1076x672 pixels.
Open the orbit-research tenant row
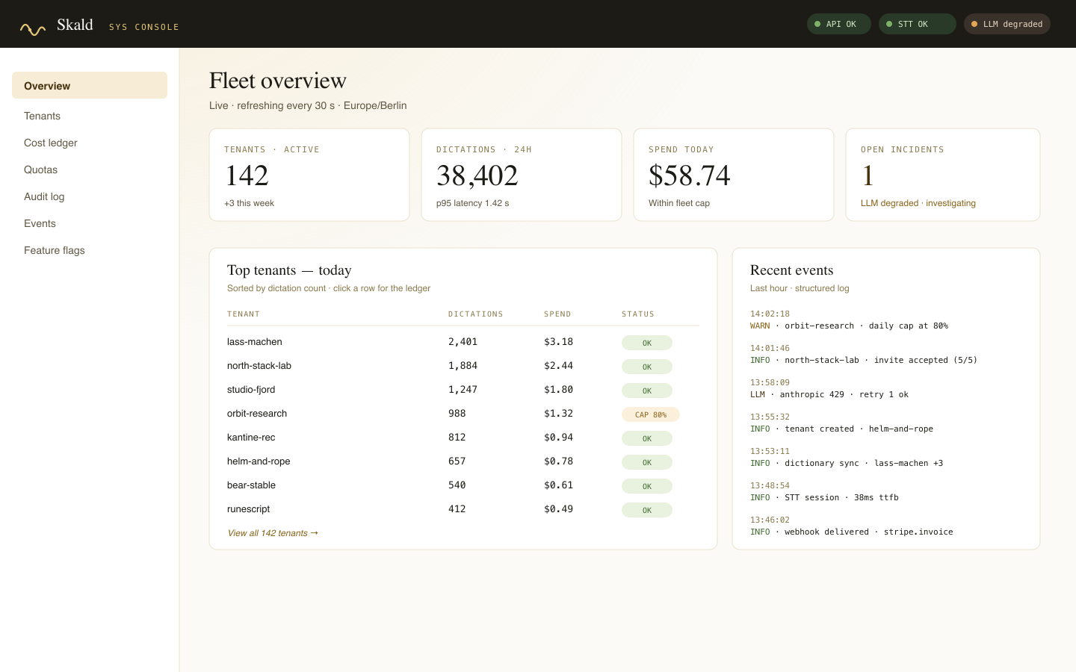(x=463, y=414)
